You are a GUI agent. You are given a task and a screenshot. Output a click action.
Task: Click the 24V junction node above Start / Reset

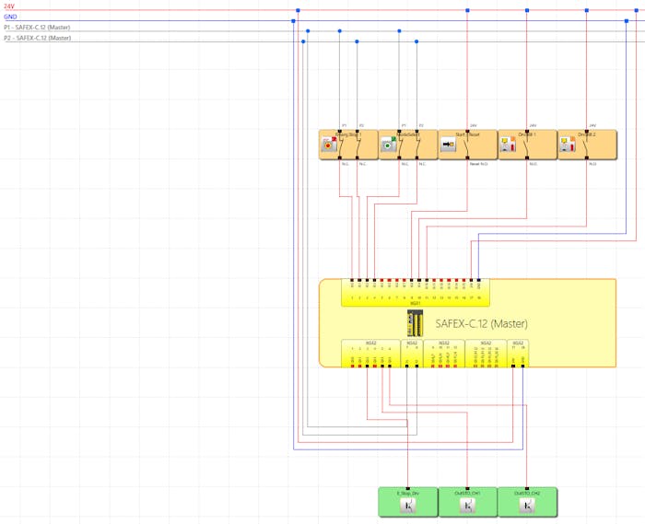[x=467, y=10]
